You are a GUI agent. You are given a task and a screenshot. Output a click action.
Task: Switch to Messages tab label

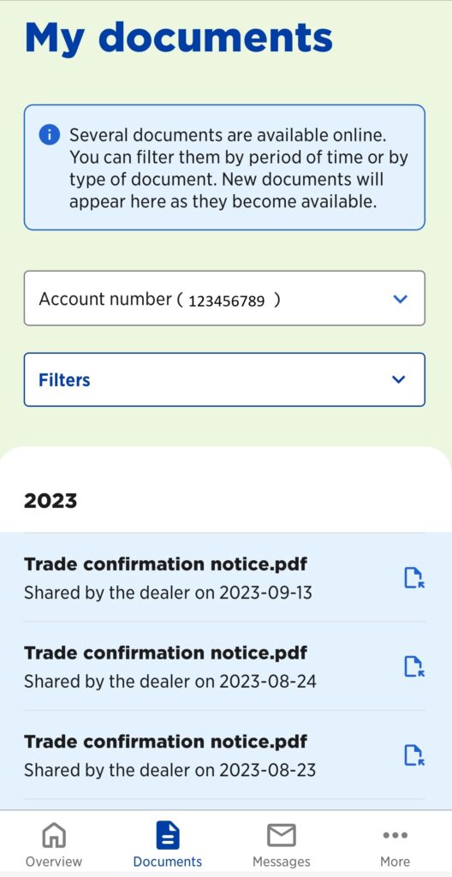coord(282,862)
